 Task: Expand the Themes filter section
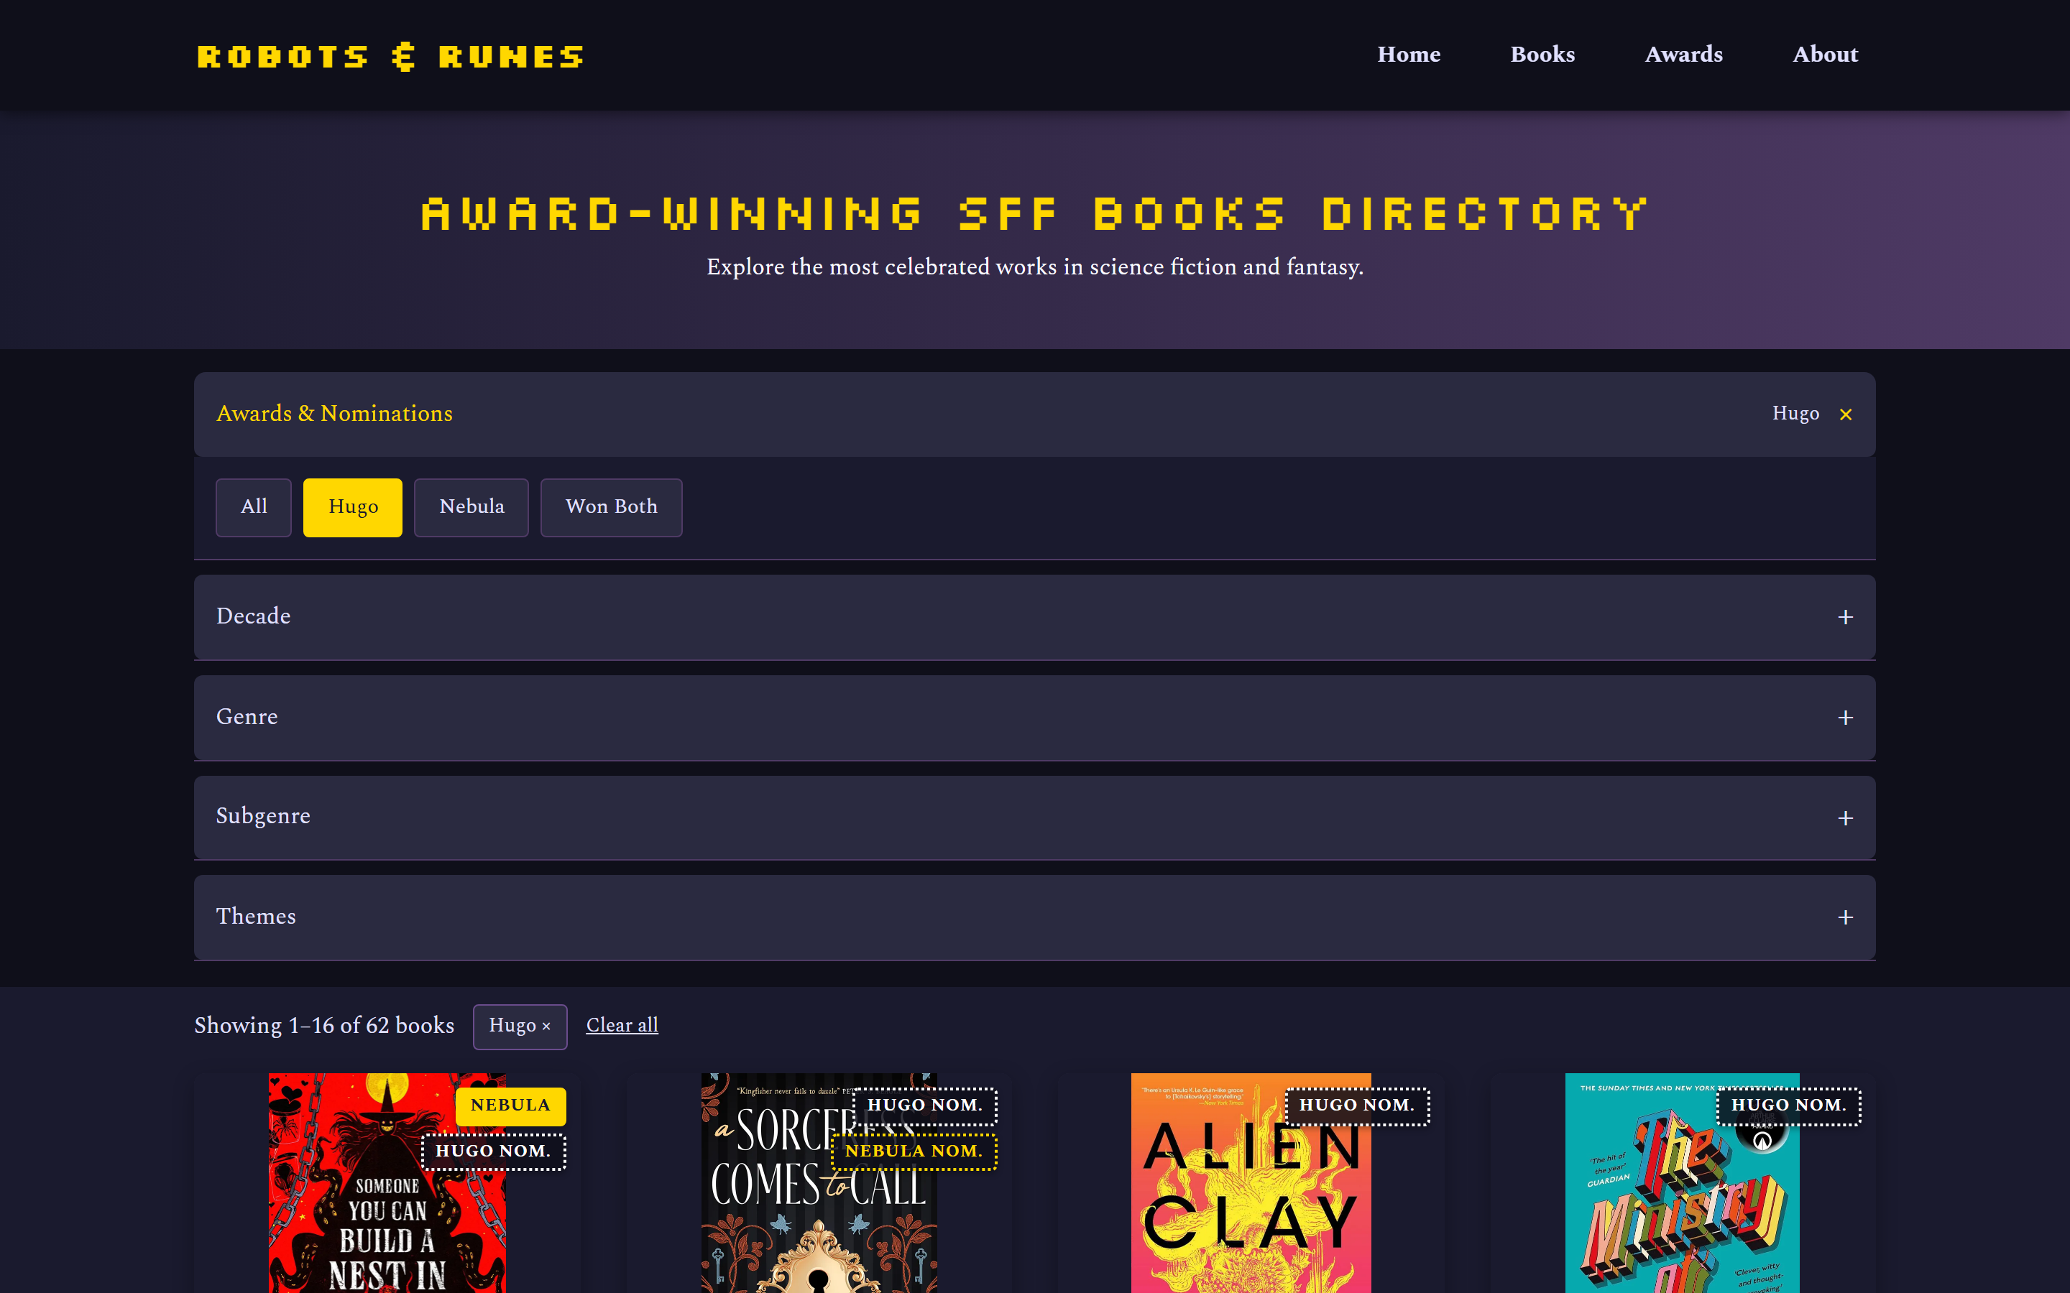tap(1034, 917)
